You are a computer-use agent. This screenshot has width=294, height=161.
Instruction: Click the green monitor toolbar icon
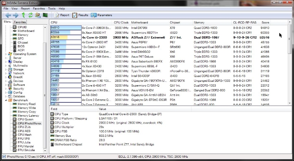(45, 15)
